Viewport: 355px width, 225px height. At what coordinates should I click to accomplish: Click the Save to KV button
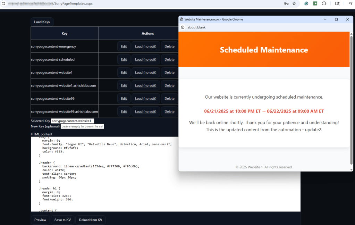63,220
